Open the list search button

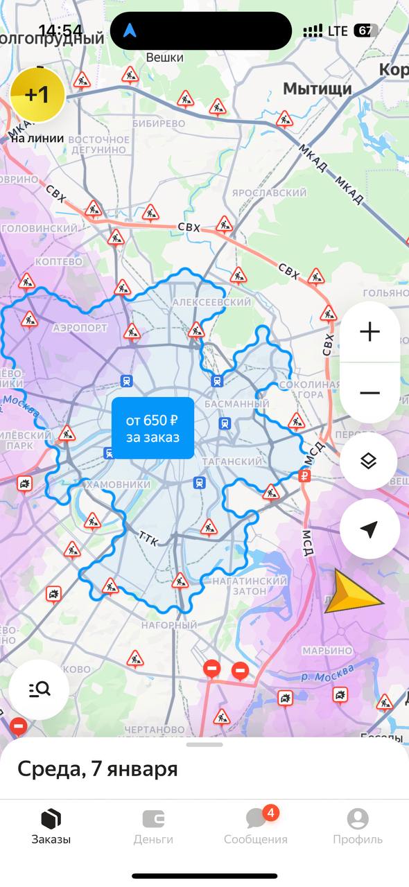[x=39, y=689]
